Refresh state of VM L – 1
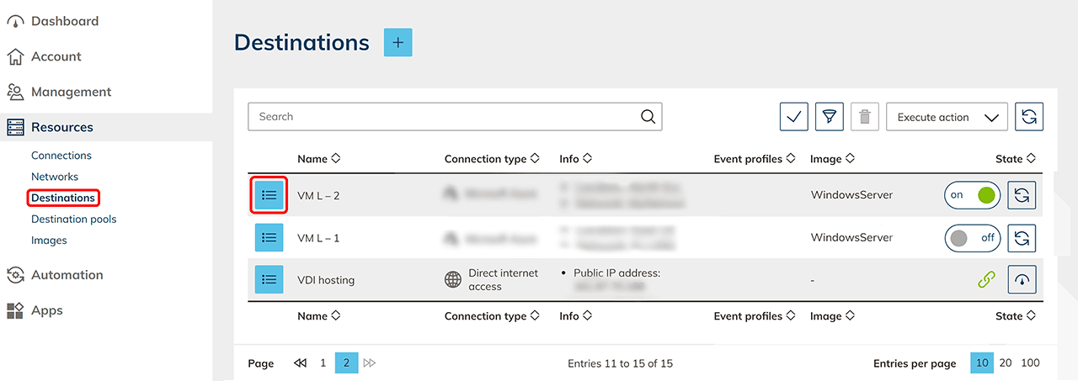The height and width of the screenshot is (381, 1078). [x=1022, y=238]
